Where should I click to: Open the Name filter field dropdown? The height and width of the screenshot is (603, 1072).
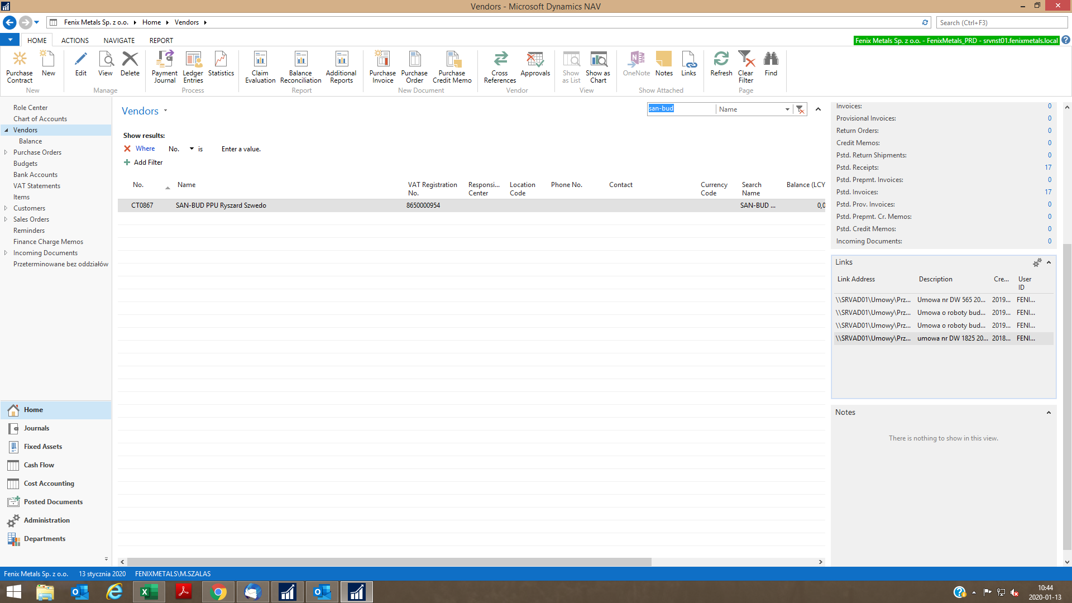pyautogui.click(x=787, y=109)
